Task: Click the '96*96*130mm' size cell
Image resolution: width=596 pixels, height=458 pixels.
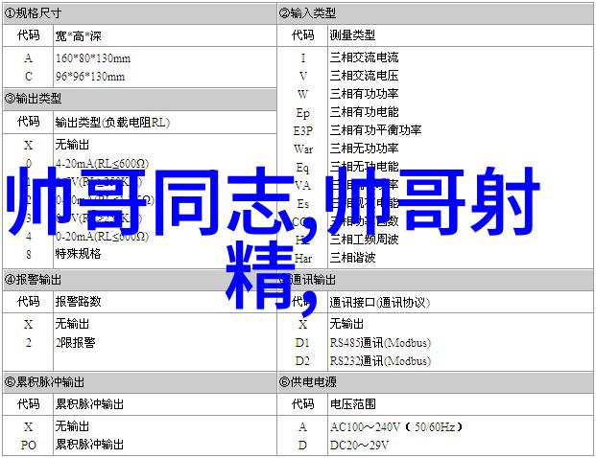Action: coord(90,77)
